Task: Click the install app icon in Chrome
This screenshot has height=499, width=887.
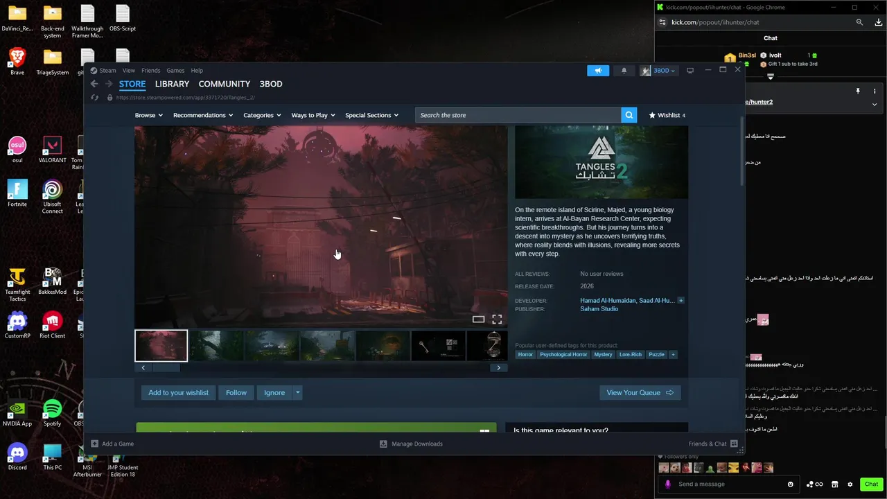Action: coord(879,22)
